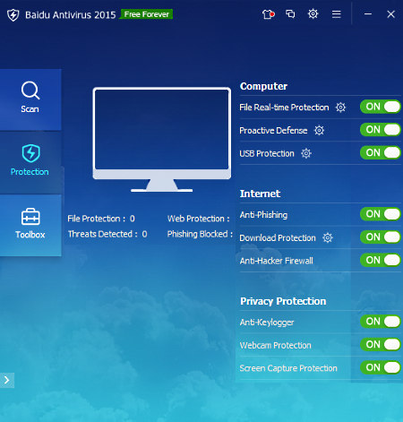
Task: Disable USB Protection switch
Action: click(x=381, y=152)
